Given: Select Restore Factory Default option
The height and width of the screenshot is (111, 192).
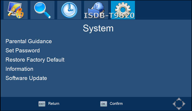Looking at the screenshot, I should pos(35,60).
